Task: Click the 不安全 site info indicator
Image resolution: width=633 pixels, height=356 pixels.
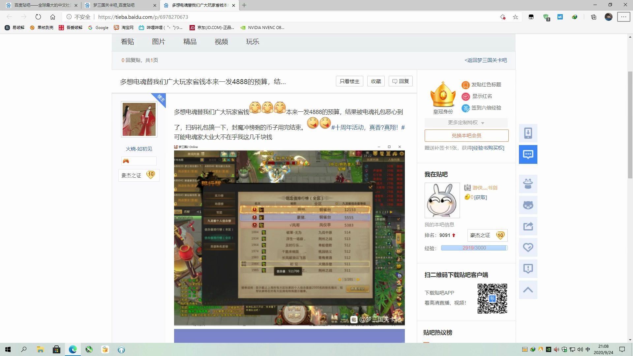Action: click(78, 17)
